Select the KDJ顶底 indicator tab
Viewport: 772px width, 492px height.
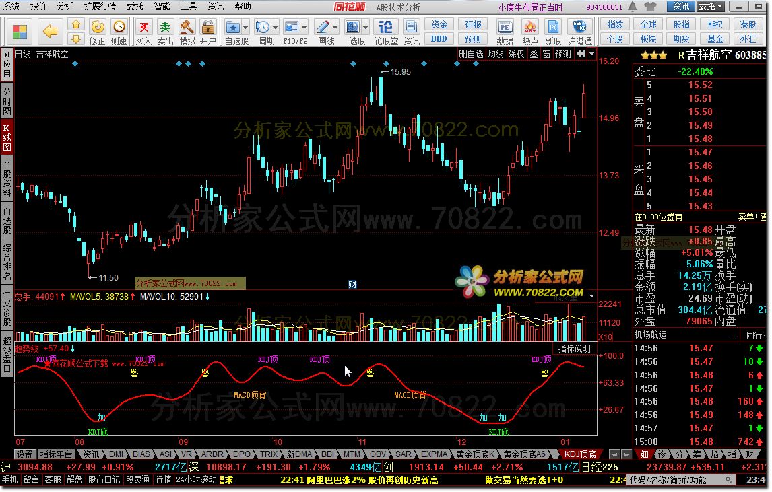579,454
